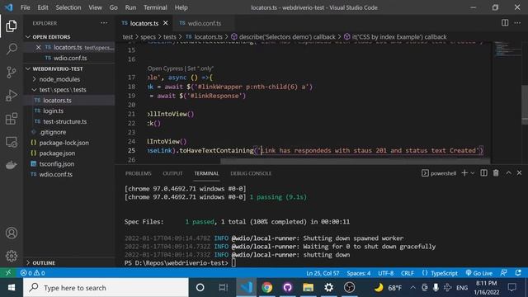
Task: Click the 'Open Cypress' code lens link
Action: [165, 68]
